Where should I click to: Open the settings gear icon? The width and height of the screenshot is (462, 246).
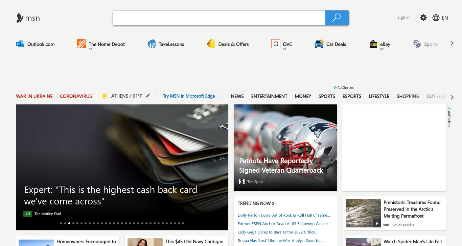tap(423, 18)
